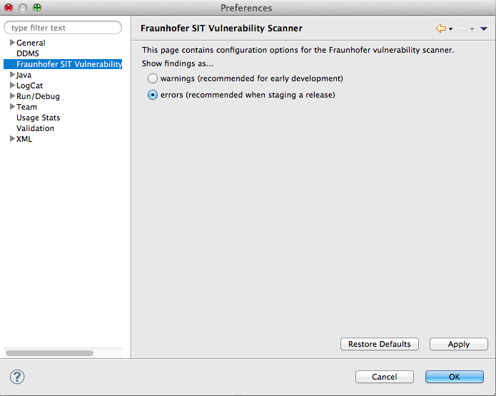Select DDMS in the preferences tree

pos(28,53)
